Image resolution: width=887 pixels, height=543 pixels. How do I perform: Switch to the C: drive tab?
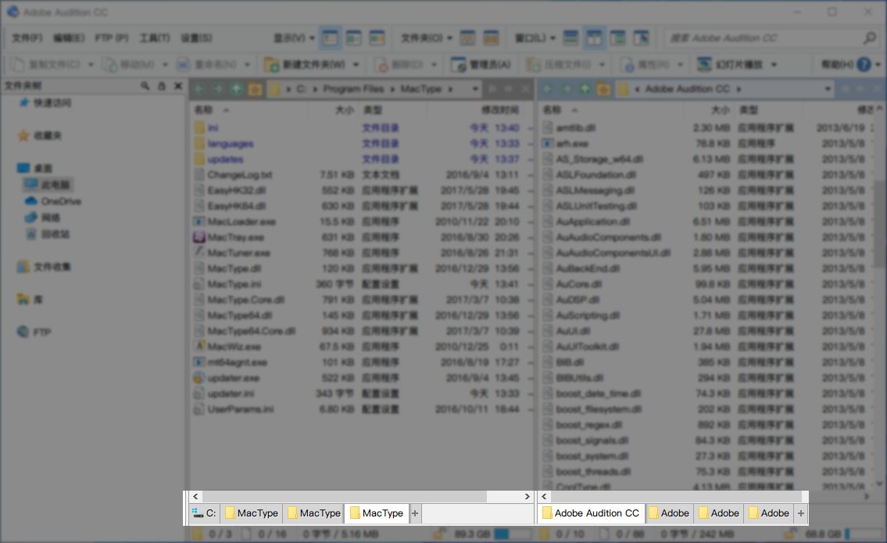tap(204, 513)
